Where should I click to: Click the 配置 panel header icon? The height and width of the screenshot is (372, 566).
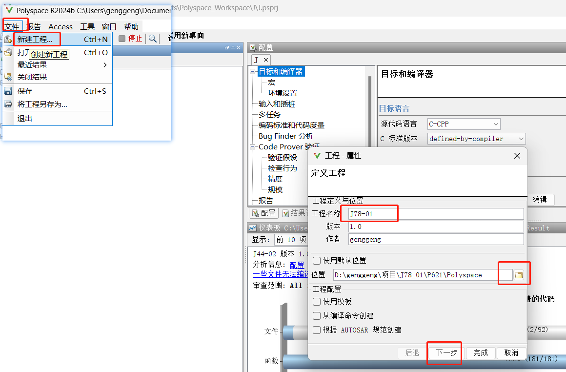click(x=253, y=48)
